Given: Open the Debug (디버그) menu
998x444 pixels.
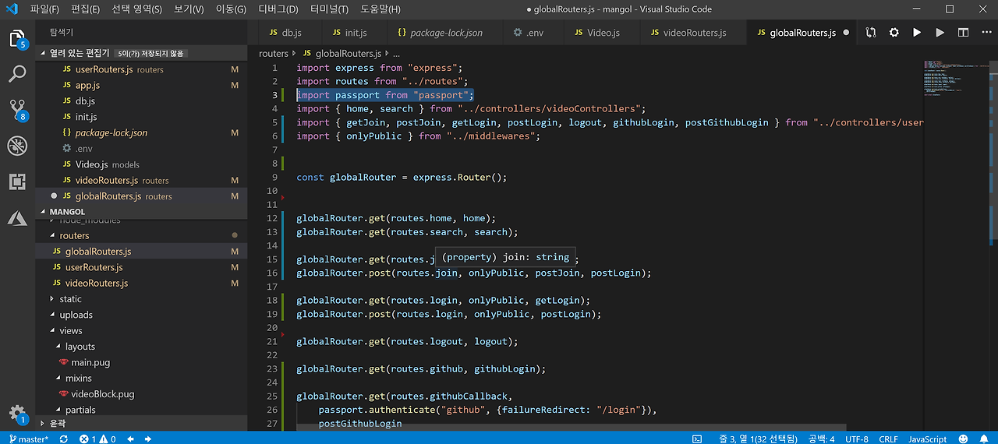Looking at the screenshot, I should pyautogui.click(x=278, y=9).
